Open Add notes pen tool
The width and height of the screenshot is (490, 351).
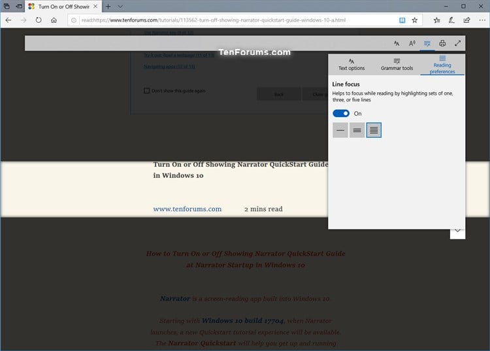[x=451, y=20]
